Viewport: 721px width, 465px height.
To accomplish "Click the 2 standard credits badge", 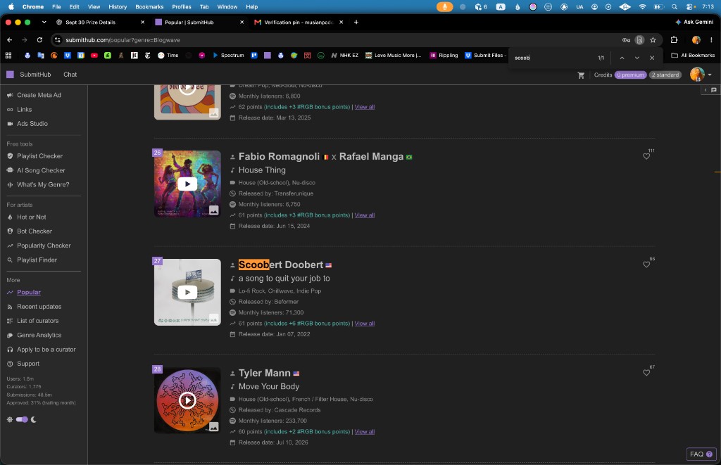I will pyautogui.click(x=665, y=75).
